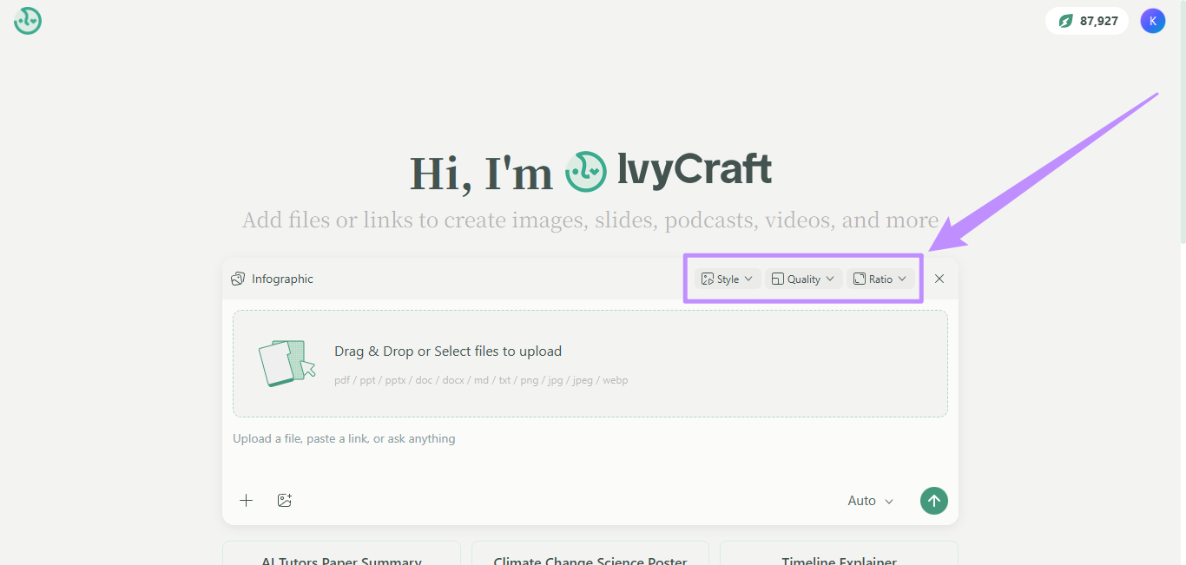Click the Infographic mode icon
1186x565 pixels.
tap(238, 279)
